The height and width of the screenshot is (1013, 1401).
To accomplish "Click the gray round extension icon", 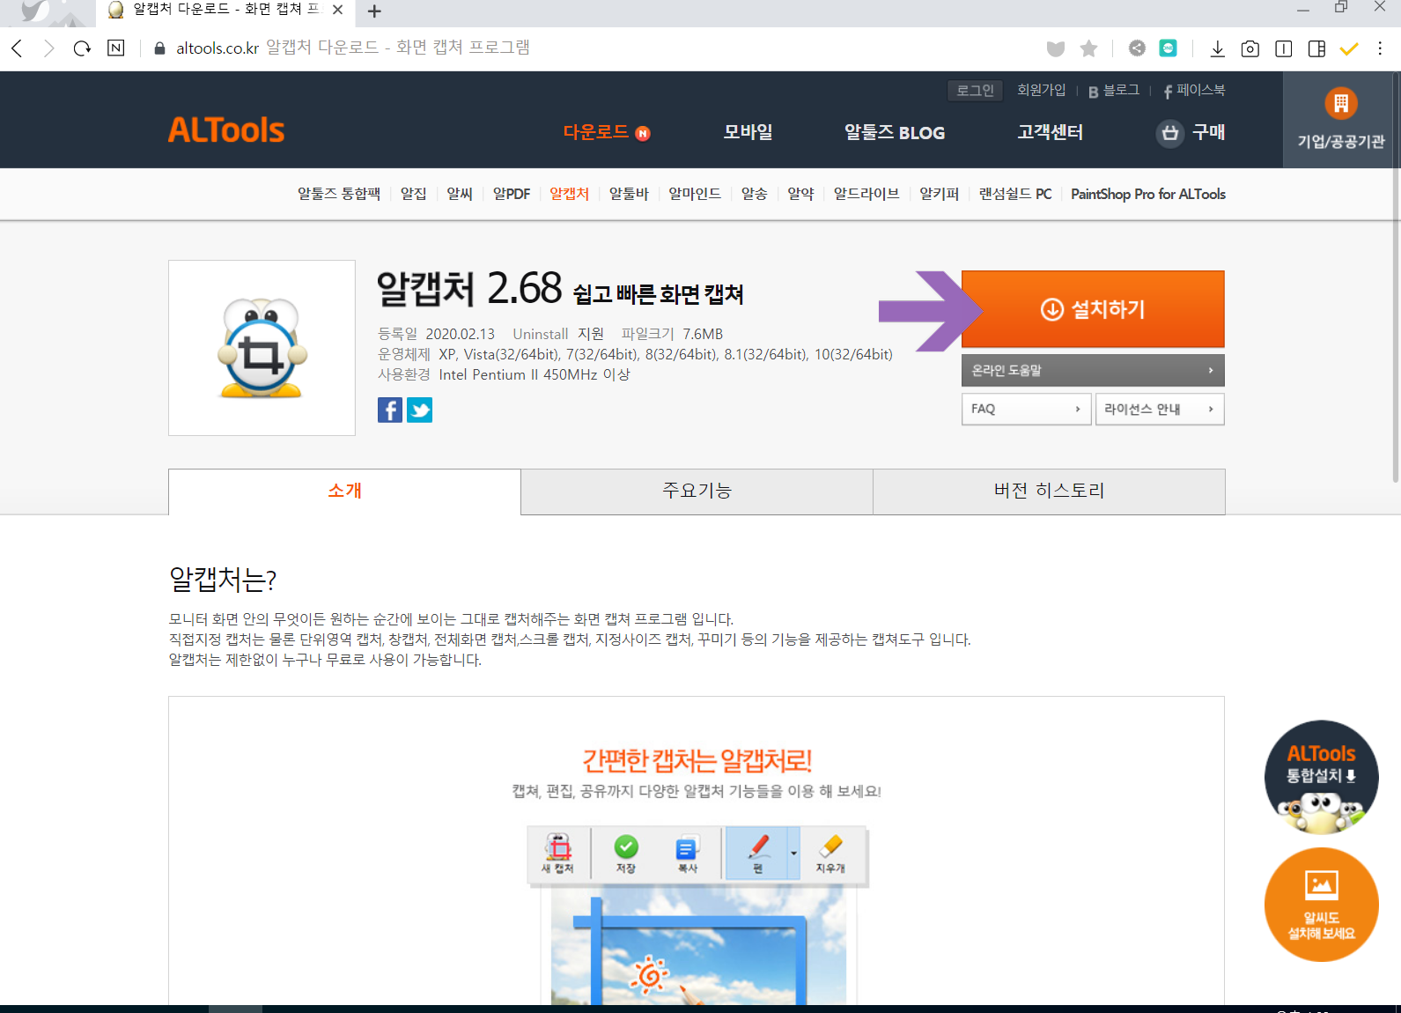I will pos(1137,48).
